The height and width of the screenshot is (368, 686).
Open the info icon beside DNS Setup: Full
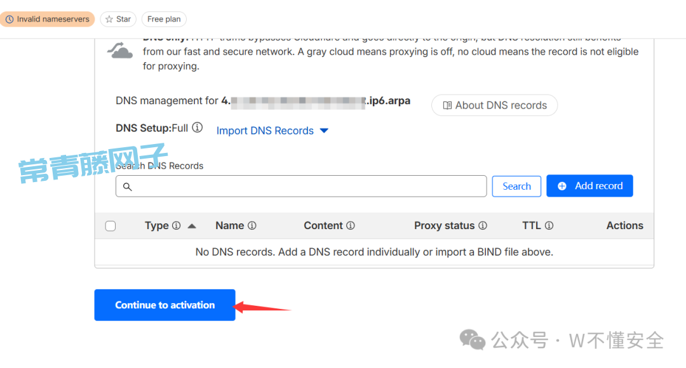(x=198, y=128)
